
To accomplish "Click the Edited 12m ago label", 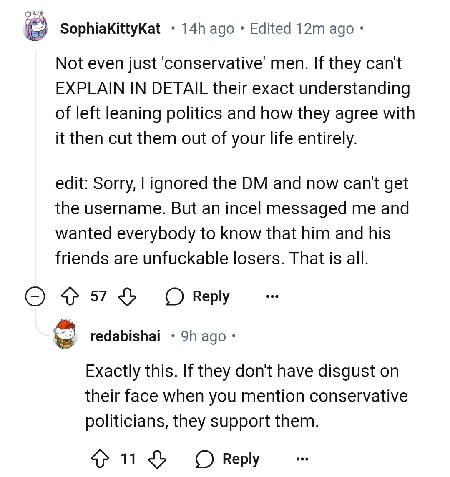I will tap(302, 29).
